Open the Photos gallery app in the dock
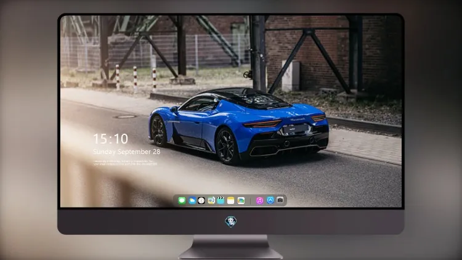 241,200
